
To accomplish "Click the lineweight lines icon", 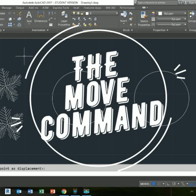I will click(153, 19).
